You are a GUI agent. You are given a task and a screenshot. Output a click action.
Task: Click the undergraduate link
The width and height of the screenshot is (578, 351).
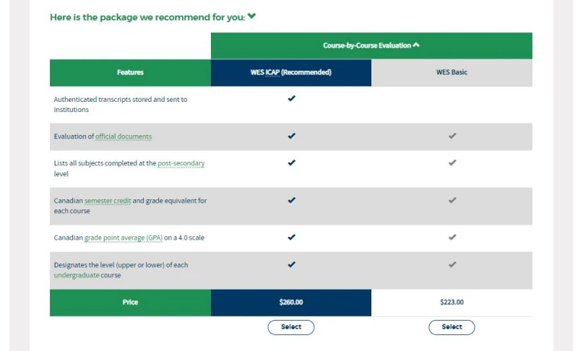click(x=77, y=275)
